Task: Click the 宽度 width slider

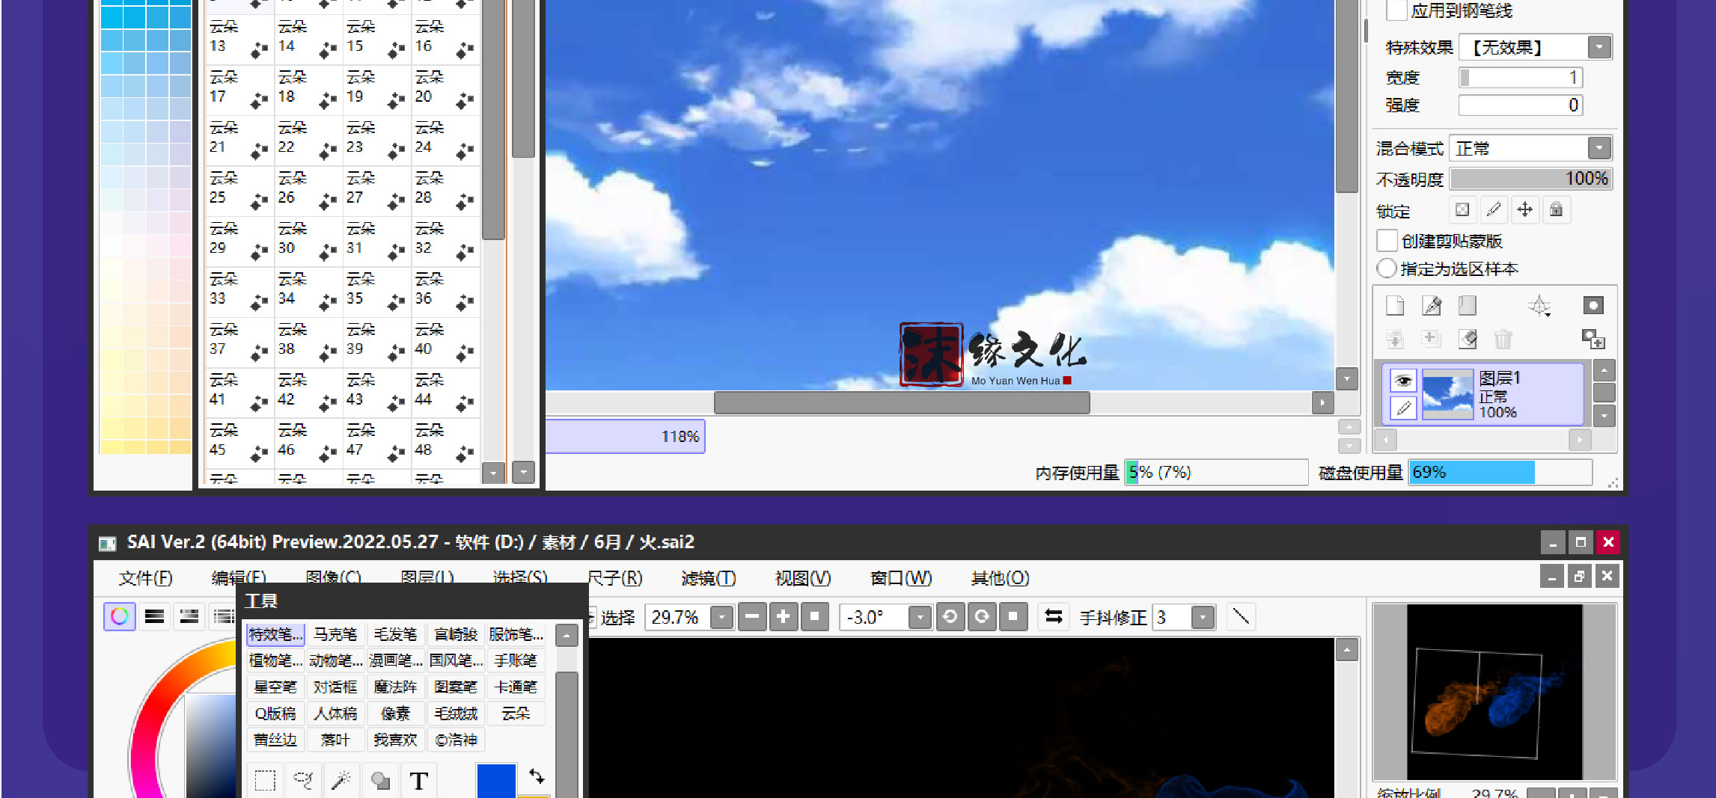Action: 1520,78
